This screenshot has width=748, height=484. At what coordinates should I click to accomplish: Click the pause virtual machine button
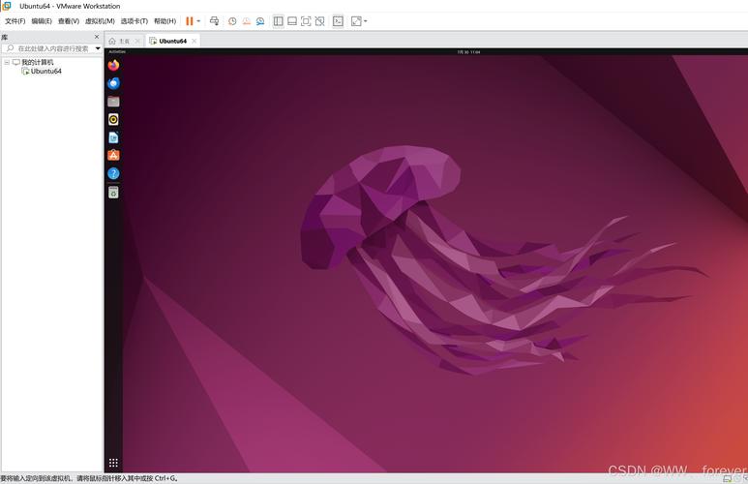[189, 20]
